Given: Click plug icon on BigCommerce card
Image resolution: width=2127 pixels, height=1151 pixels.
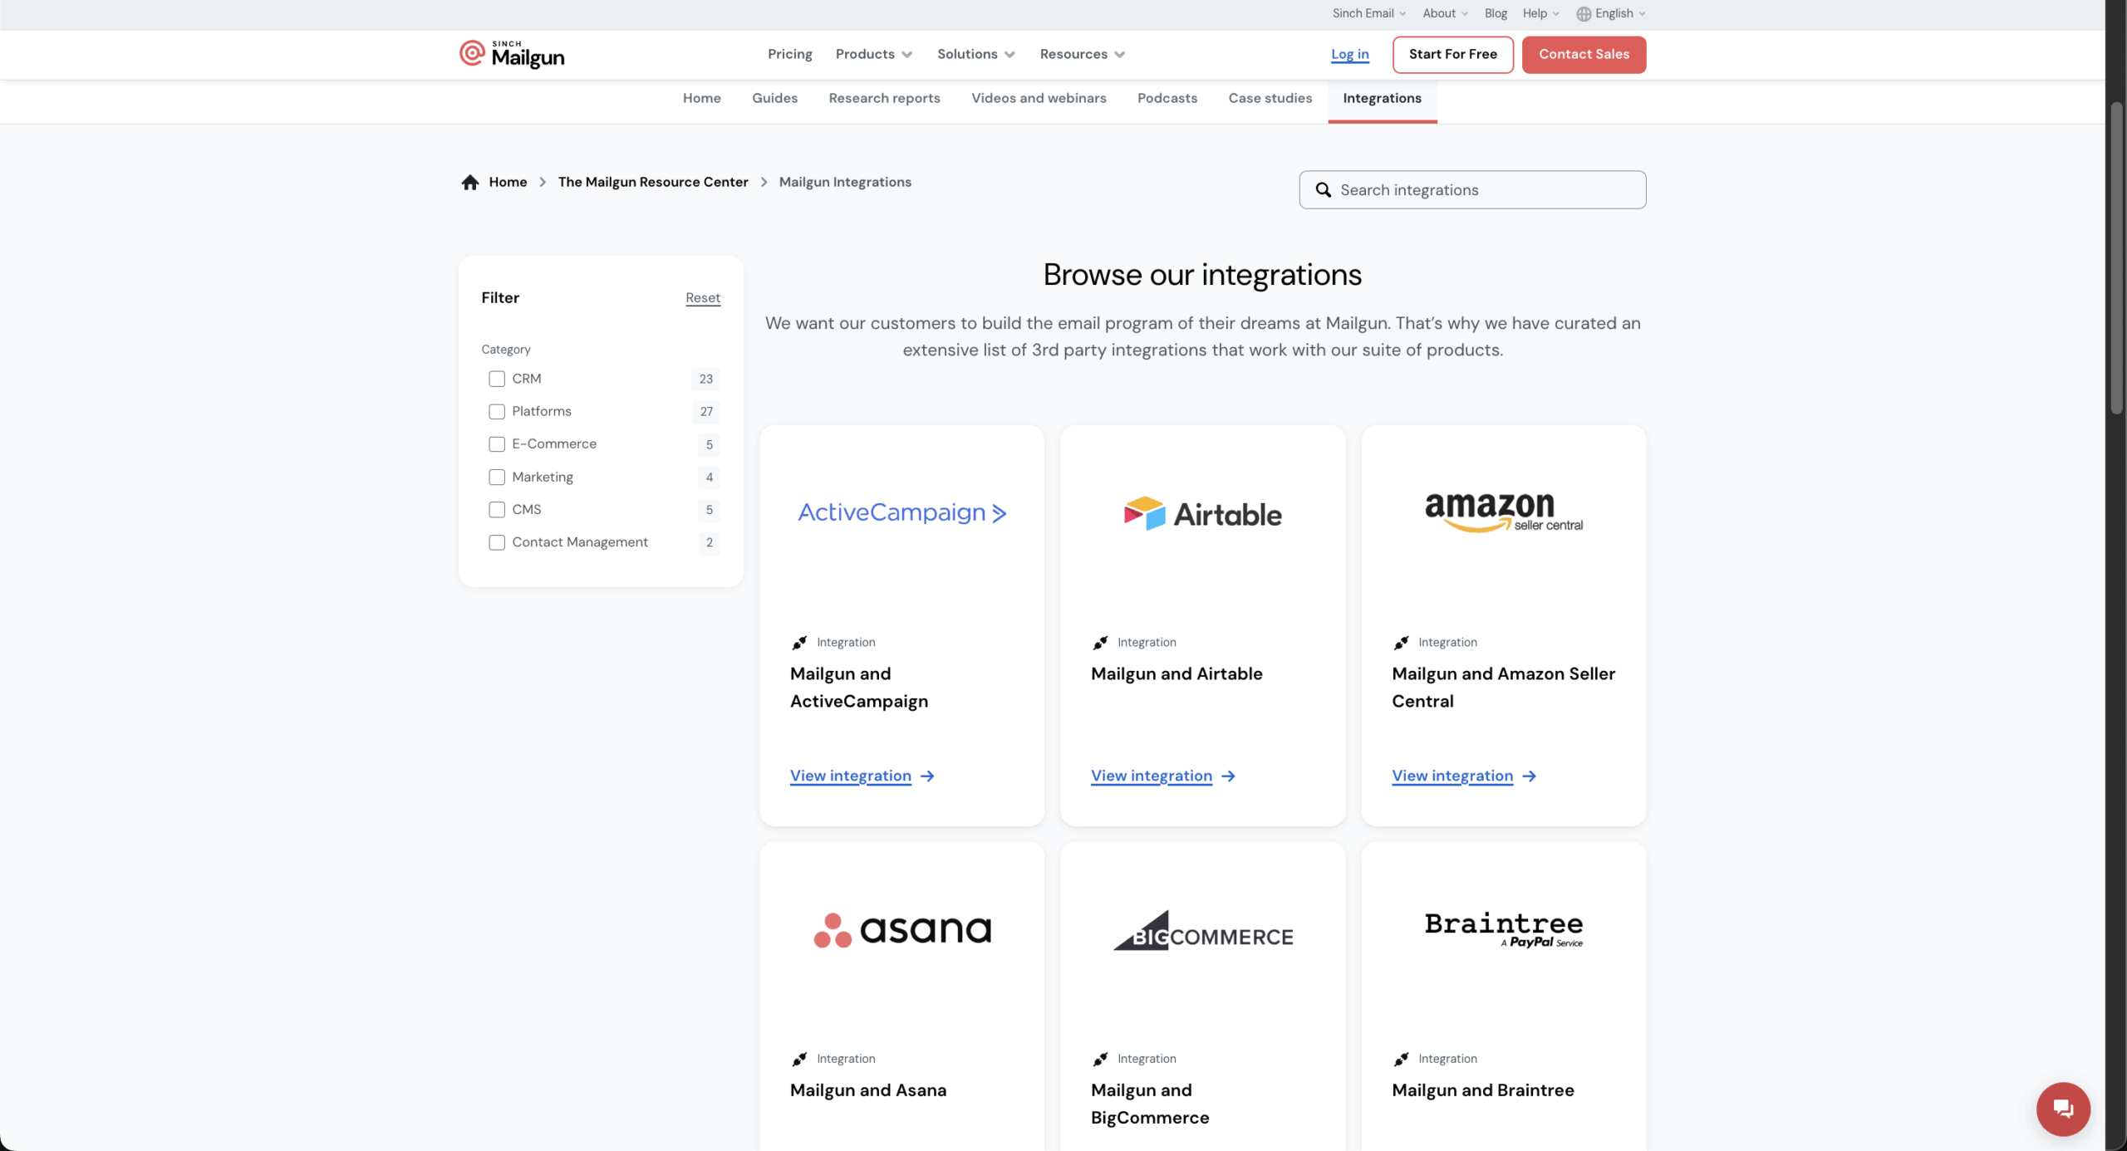Looking at the screenshot, I should click(1100, 1059).
